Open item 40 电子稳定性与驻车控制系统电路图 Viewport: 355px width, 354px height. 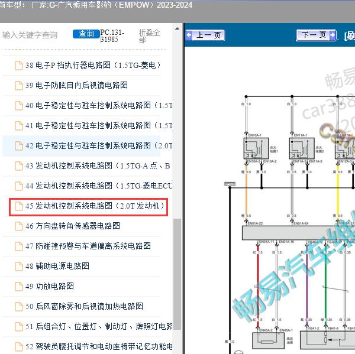point(99,106)
